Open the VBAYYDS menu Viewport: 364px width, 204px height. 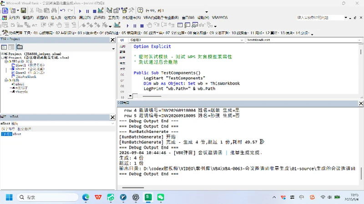220,18
